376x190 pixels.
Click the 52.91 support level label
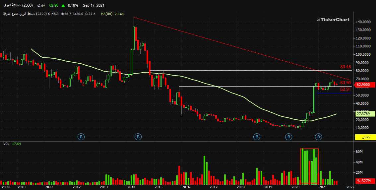tap(345, 89)
